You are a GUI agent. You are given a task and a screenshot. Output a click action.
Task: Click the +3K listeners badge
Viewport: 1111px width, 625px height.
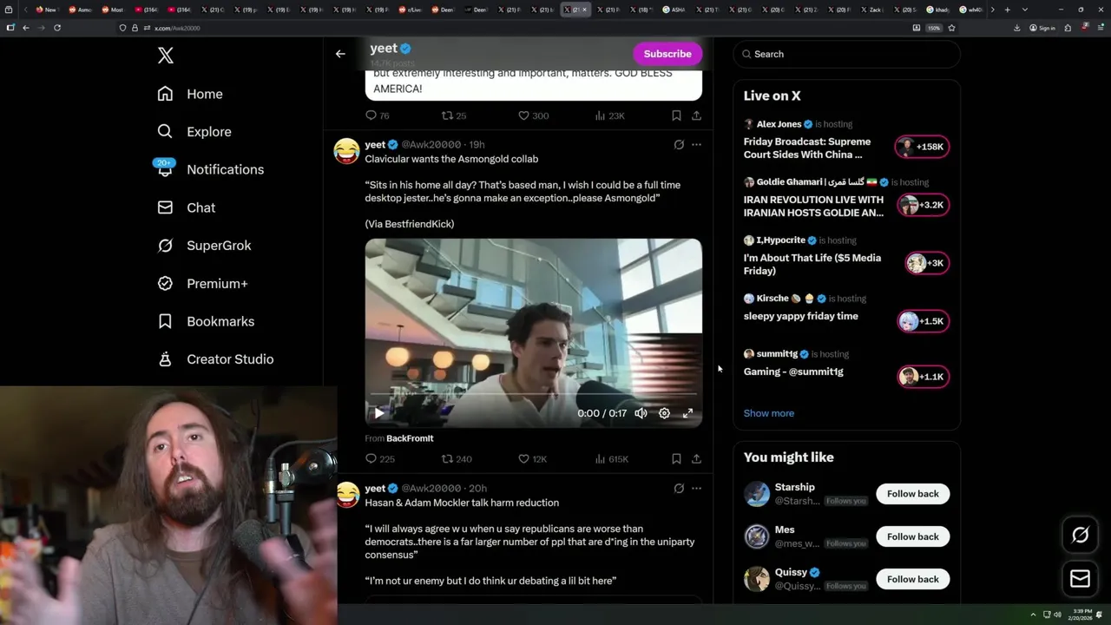(927, 263)
